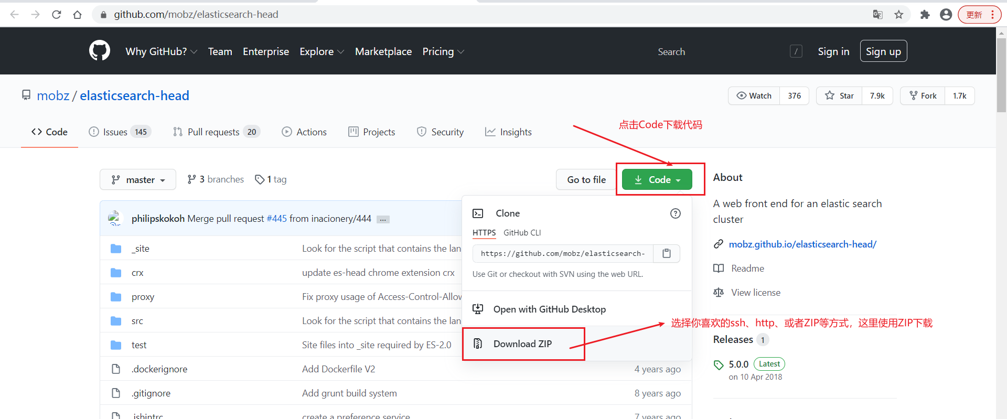Open the elasticsearch-head repository link
This screenshot has width=1007, height=419.
(x=134, y=95)
